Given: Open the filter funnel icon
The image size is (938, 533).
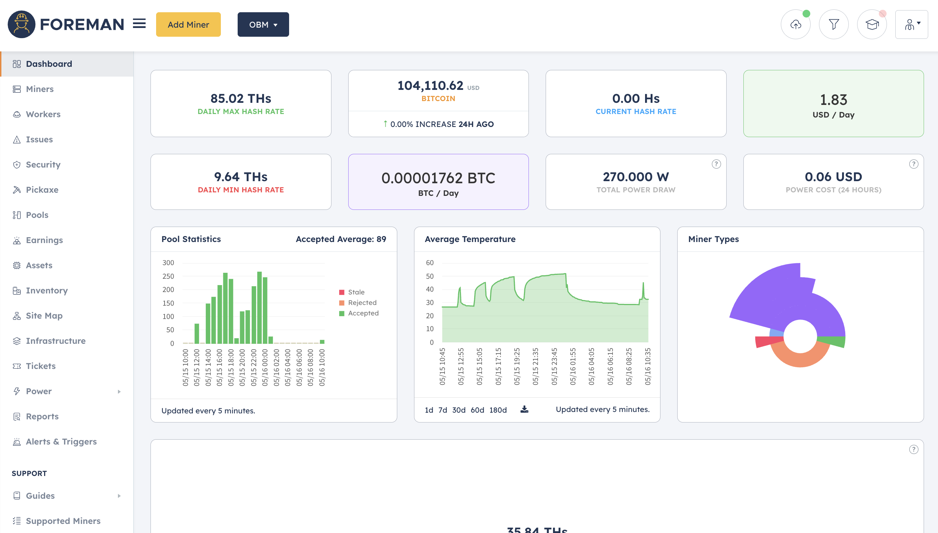Looking at the screenshot, I should pos(834,24).
